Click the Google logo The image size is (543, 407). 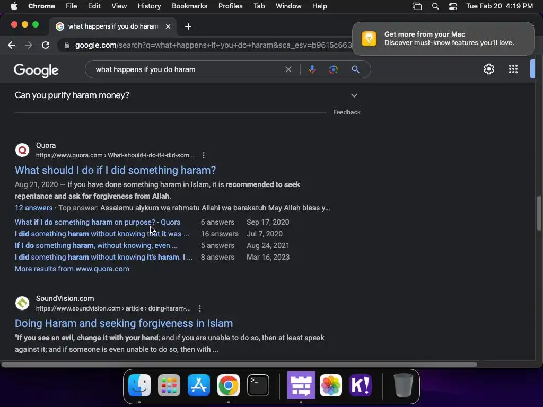(36, 70)
